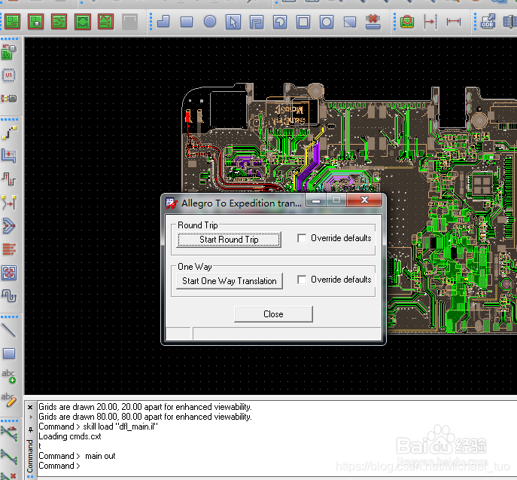517x480 pixels.
Task: Select the red double-arrow dimension icon
Action: [x=454, y=22]
